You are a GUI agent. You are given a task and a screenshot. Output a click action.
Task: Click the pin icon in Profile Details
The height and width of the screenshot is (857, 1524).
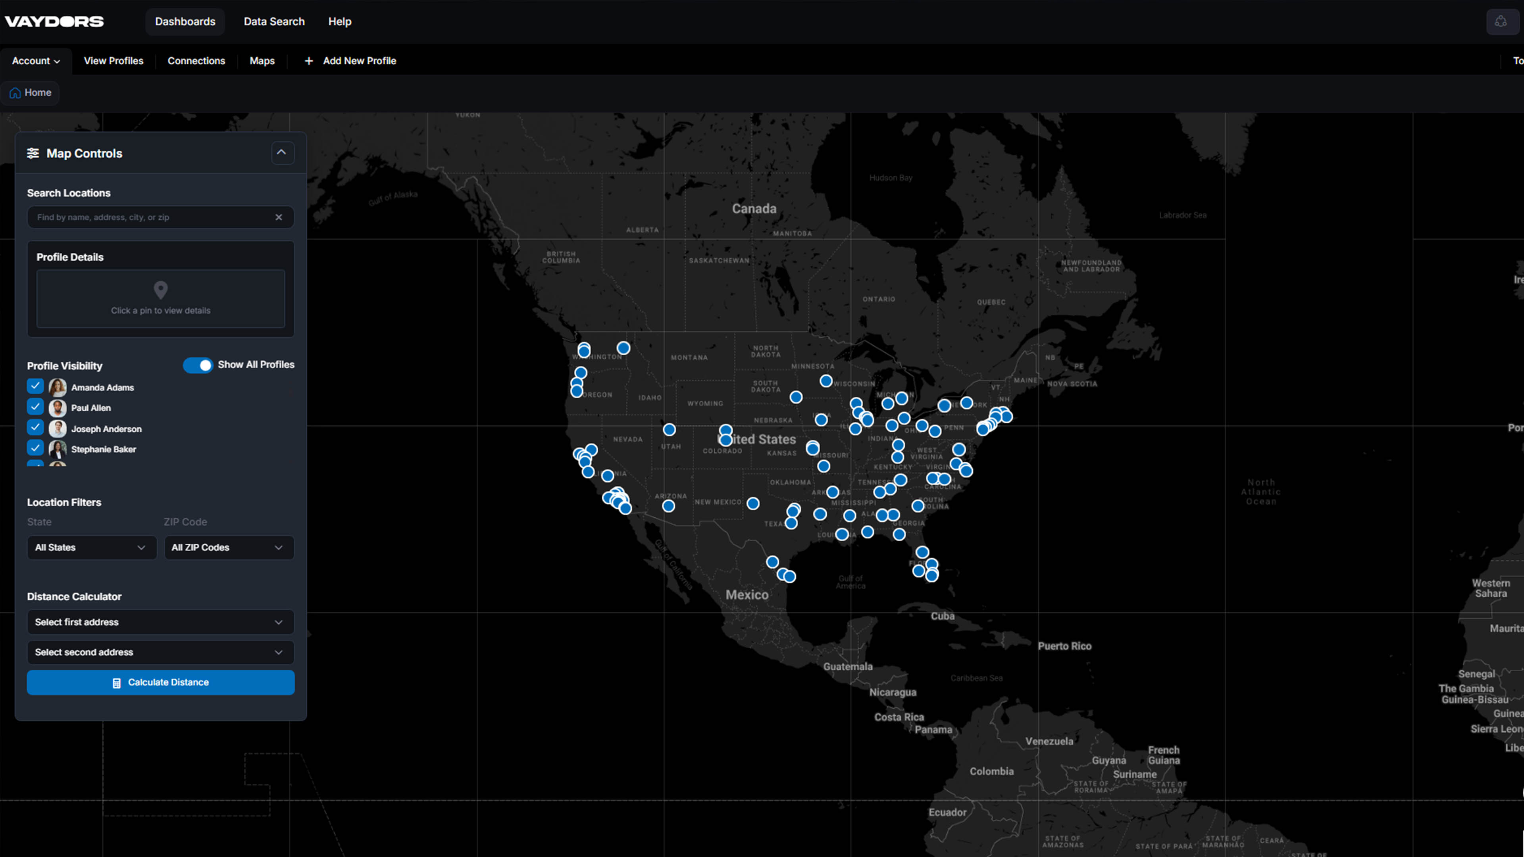click(x=160, y=290)
